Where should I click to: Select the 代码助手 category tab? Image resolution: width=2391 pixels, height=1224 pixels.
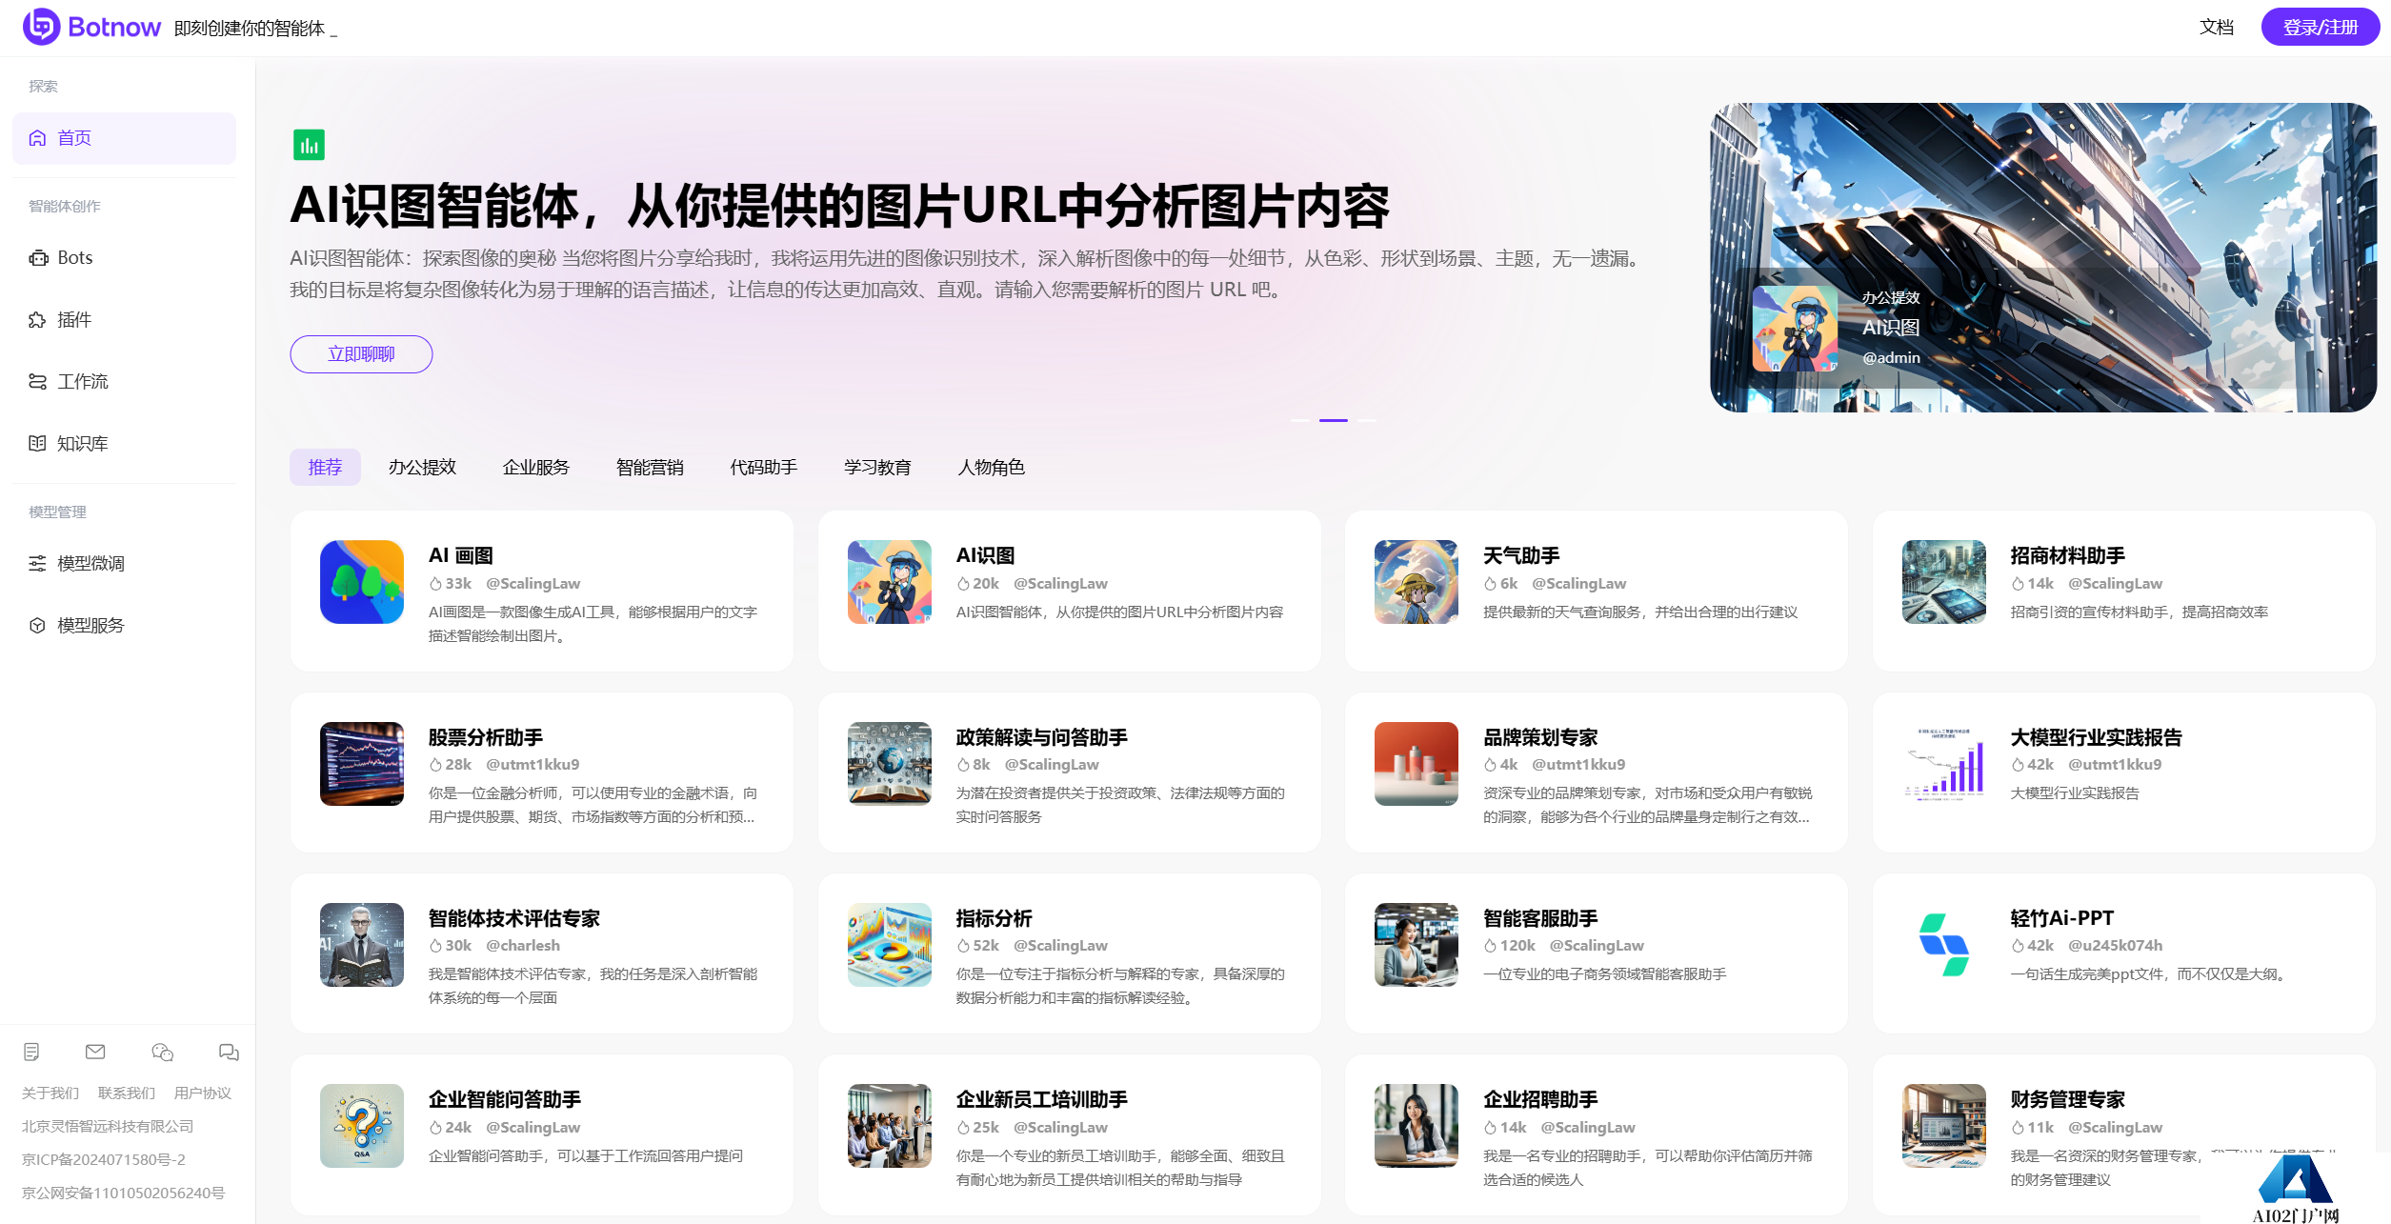coord(764,467)
